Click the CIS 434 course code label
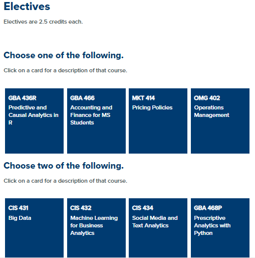Screen dimensions: 255x258 (143, 208)
